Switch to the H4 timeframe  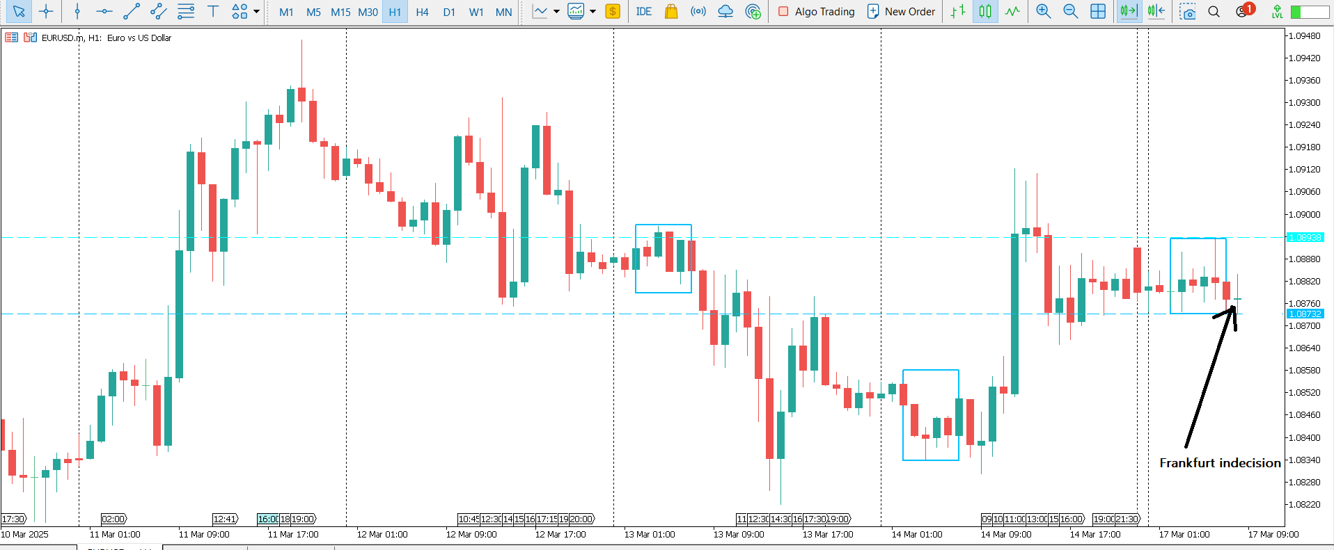[422, 12]
